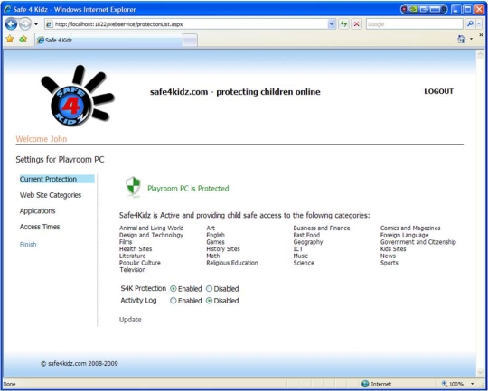Open the search provider options dropdown
The height and width of the screenshot is (391, 488).
[x=479, y=24]
